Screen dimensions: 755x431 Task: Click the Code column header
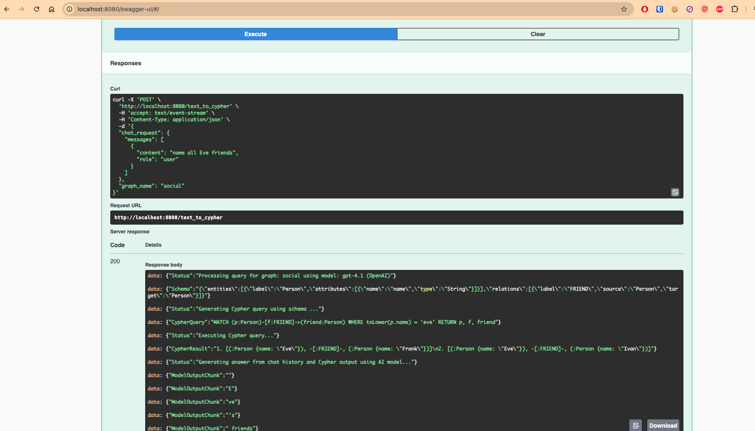tap(117, 245)
